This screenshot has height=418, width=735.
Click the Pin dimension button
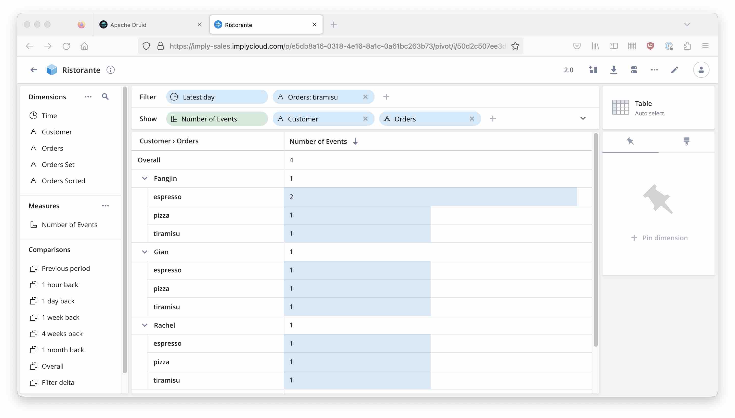click(659, 238)
